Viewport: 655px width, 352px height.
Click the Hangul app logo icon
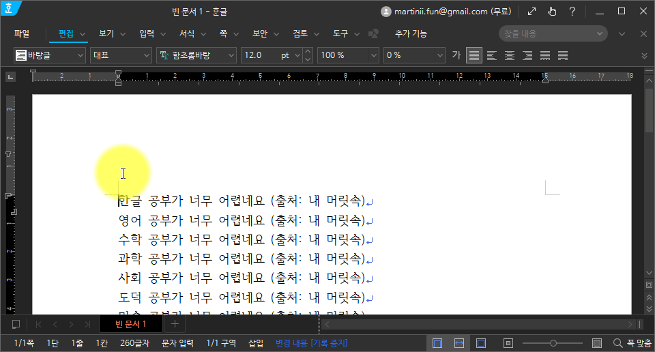(8, 8)
